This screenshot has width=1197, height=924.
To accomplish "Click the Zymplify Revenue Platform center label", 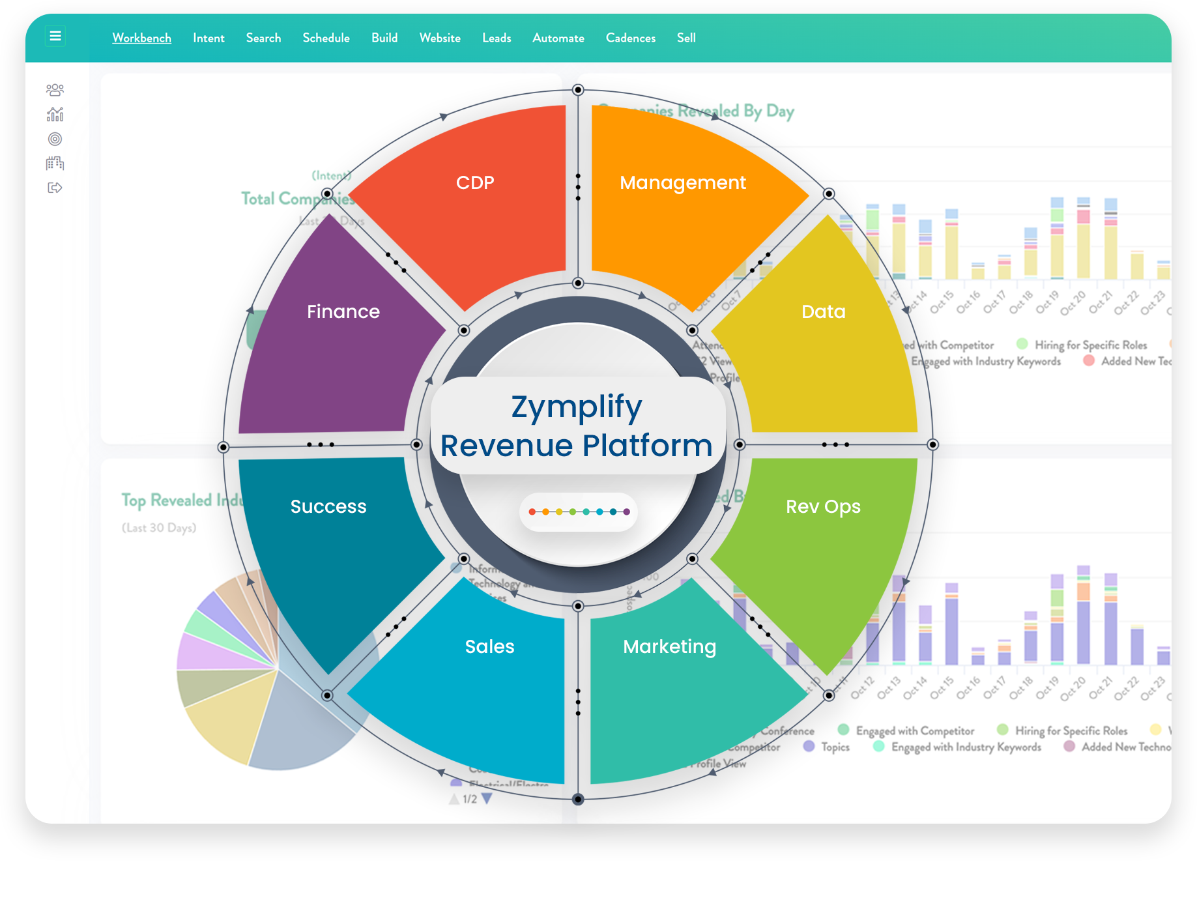I will [577, 426].
